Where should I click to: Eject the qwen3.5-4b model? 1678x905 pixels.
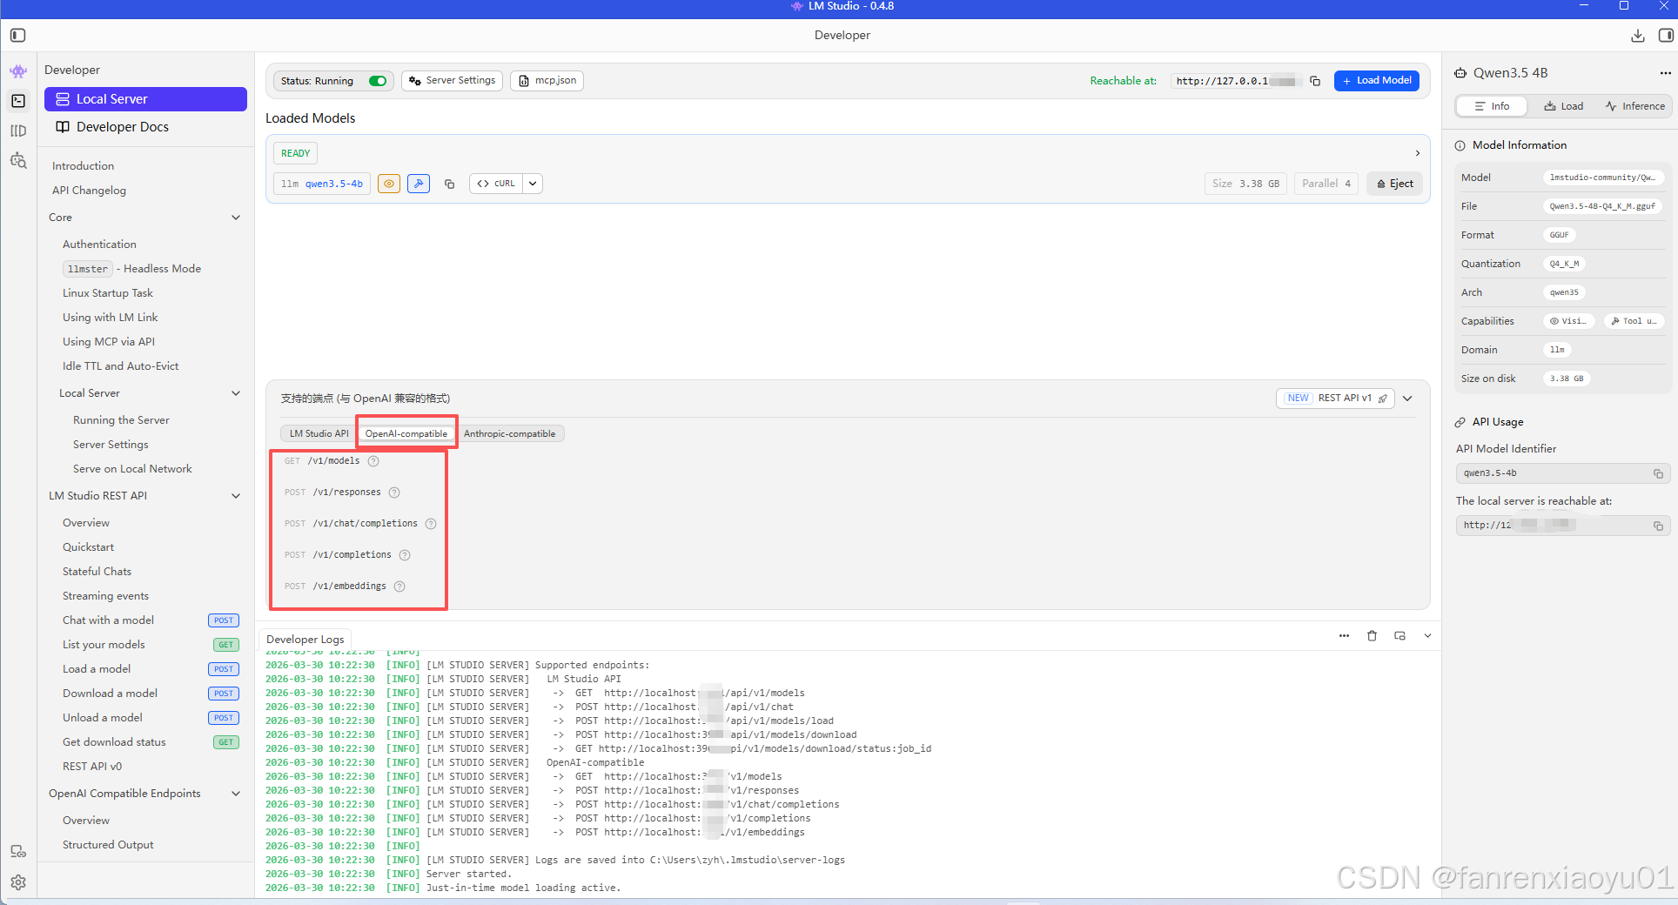(x=1394, y=184)
